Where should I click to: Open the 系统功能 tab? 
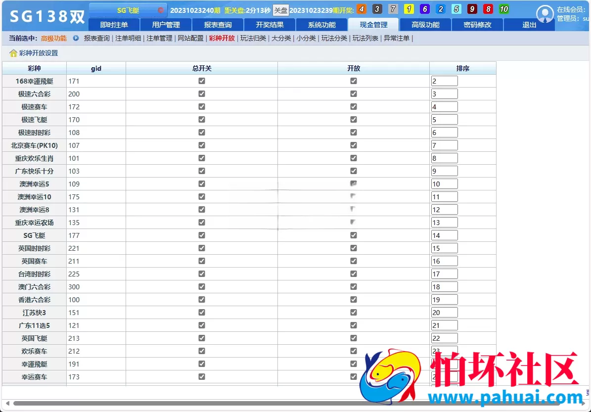321,25
